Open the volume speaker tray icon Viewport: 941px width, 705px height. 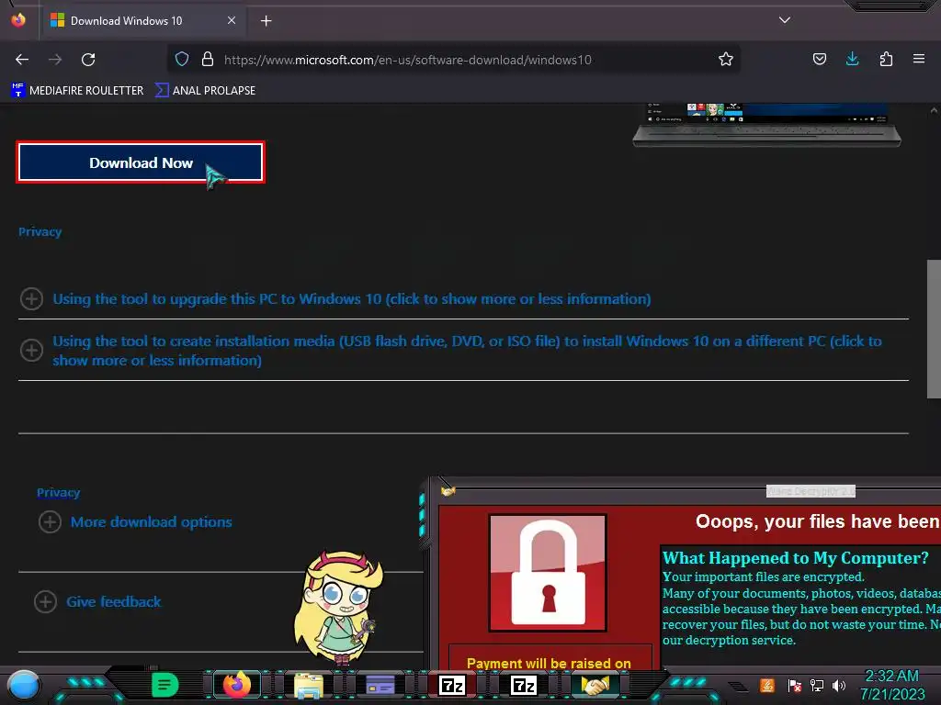[839, 686]
